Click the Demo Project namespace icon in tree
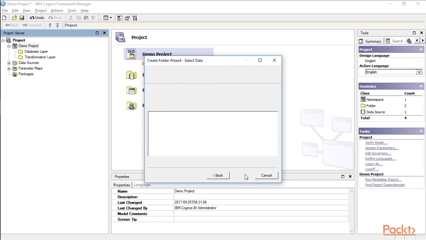This screenshot has width=426, height=240. 15,46
